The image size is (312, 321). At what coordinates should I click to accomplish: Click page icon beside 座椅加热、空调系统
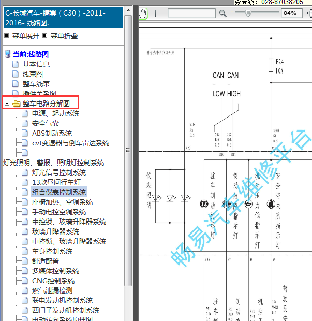[25, 202]
